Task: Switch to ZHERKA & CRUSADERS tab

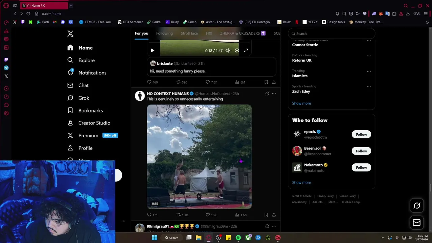Action: (243, 33)
